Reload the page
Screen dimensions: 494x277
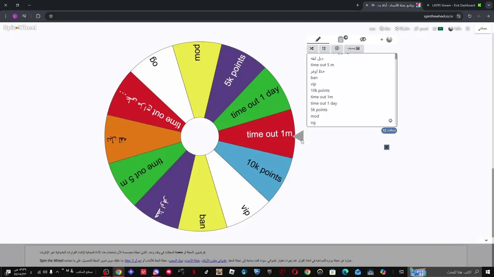(x=470, y=16)
